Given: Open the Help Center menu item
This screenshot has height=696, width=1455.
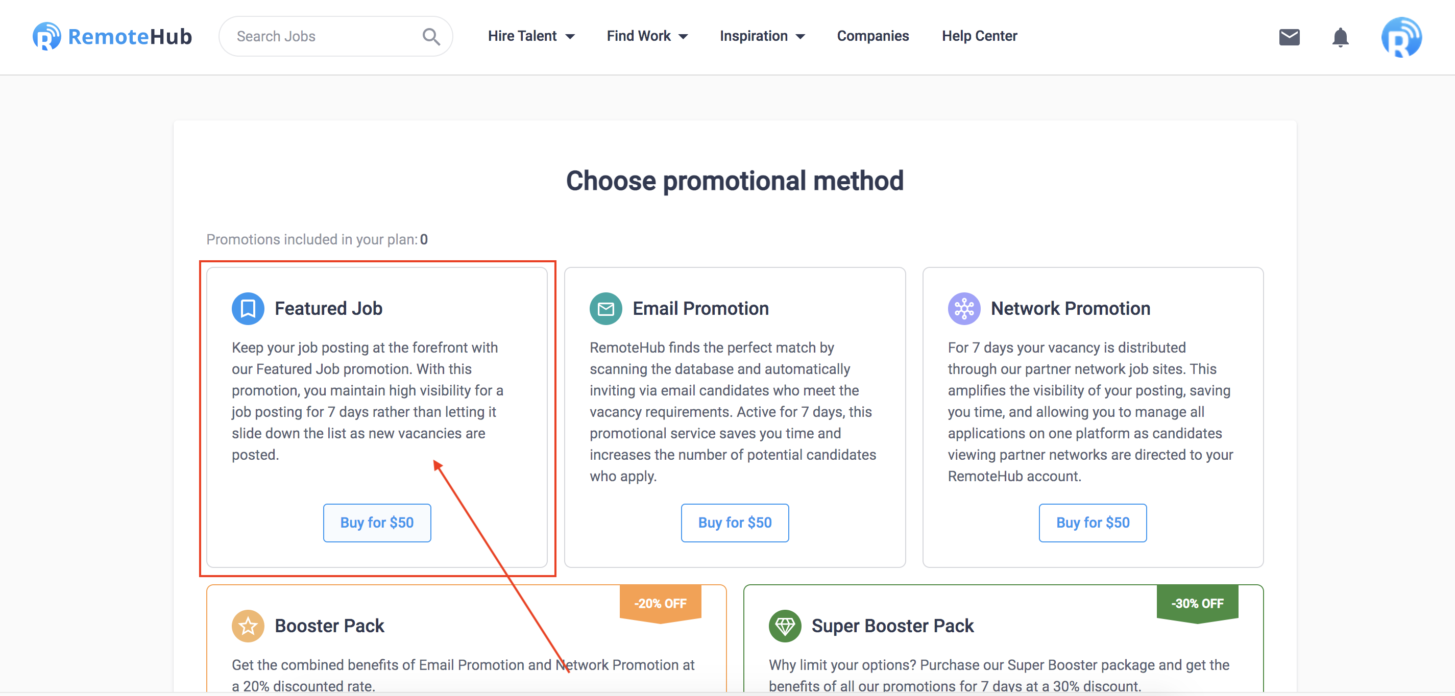Looking at the screenshot, I should pyautogui.click(x=979, y=36).
